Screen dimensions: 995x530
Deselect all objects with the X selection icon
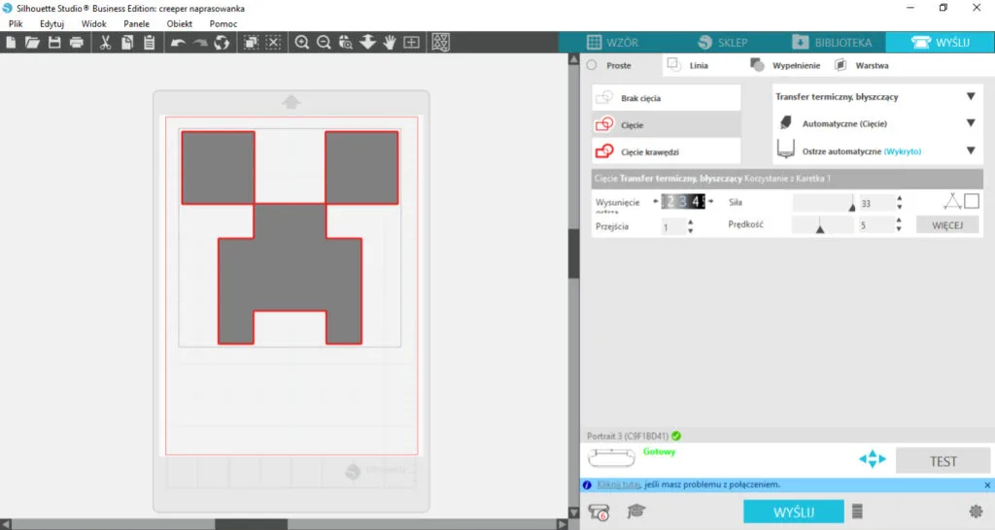coord(273,43)
